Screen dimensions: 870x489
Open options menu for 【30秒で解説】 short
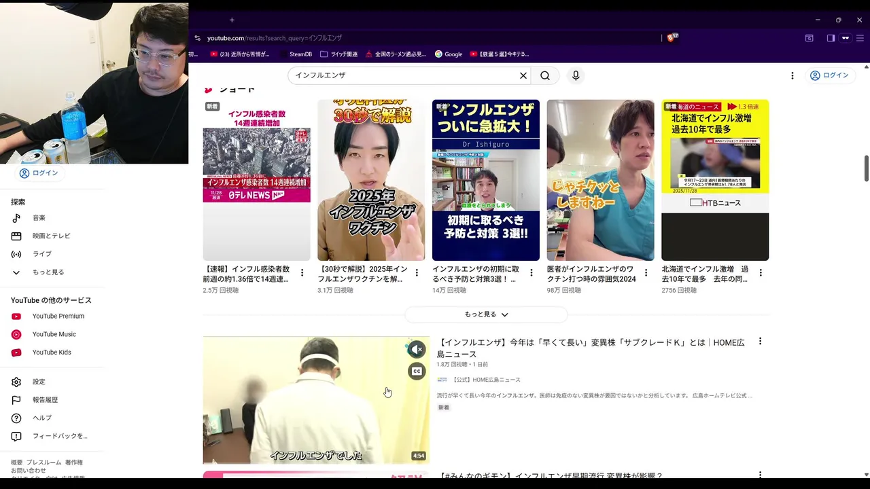pos(417,272)
